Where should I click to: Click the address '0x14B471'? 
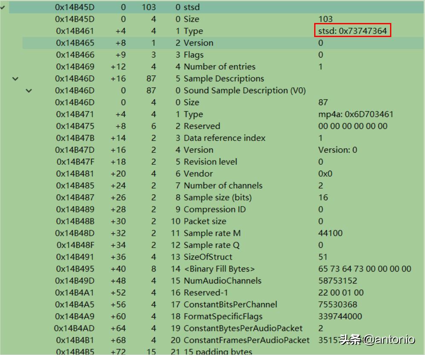pyautogui.click(x=75, y=114)
